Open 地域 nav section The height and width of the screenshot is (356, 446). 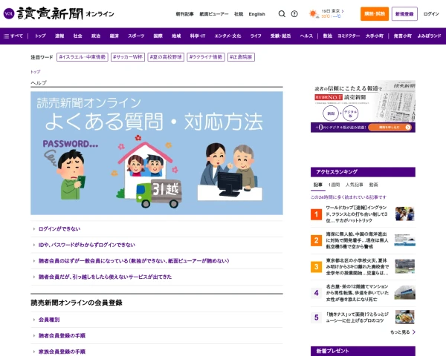[x=176, y=36]
